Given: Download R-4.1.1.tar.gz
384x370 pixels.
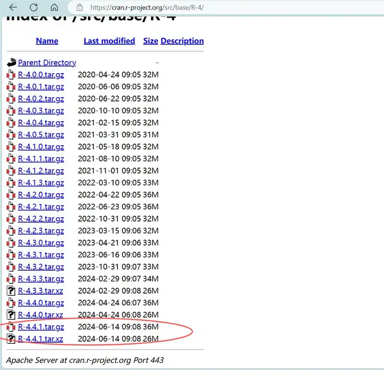Looking at the screenshot, I should coord(41,159).
